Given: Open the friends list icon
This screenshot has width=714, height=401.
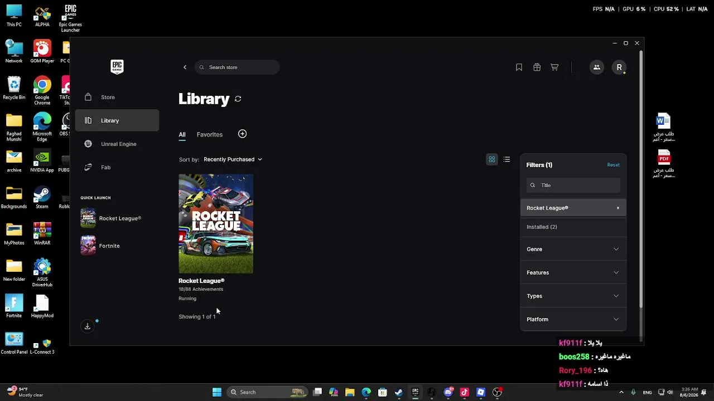Looking at the screenshot, I should (x=596, y=67).
